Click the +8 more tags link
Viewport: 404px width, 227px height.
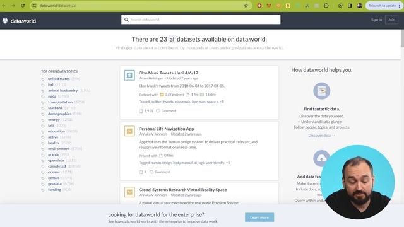pos(222,102)
